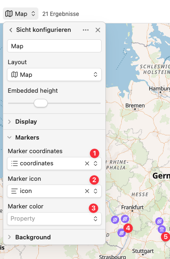
Task: Go back with the left chevron arrow
Action: coord(11,30)
